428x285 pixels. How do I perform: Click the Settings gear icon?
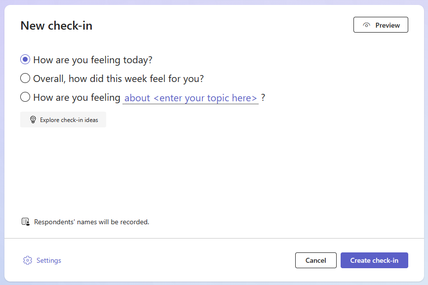(28, 260)
